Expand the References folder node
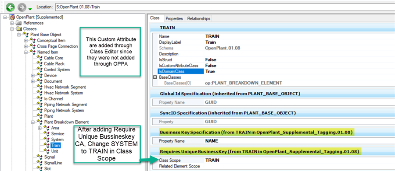 (12, 23)
